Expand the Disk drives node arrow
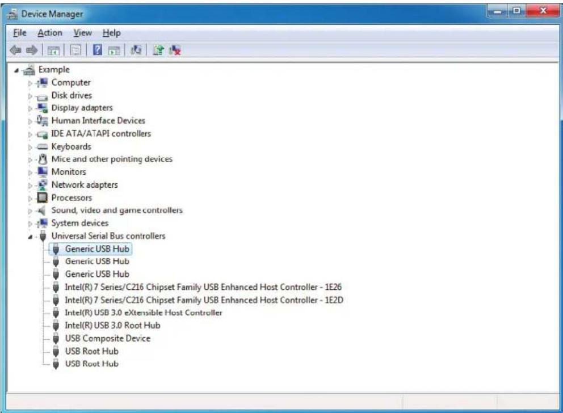This screenshot has width=563, height=413. click(30, 96)
